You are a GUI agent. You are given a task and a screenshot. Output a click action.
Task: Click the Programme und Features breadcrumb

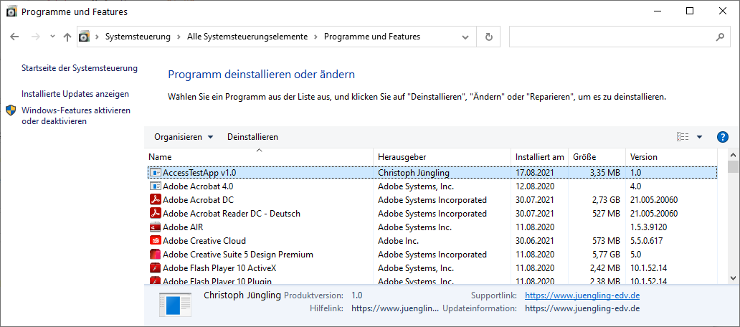point(372,37)
